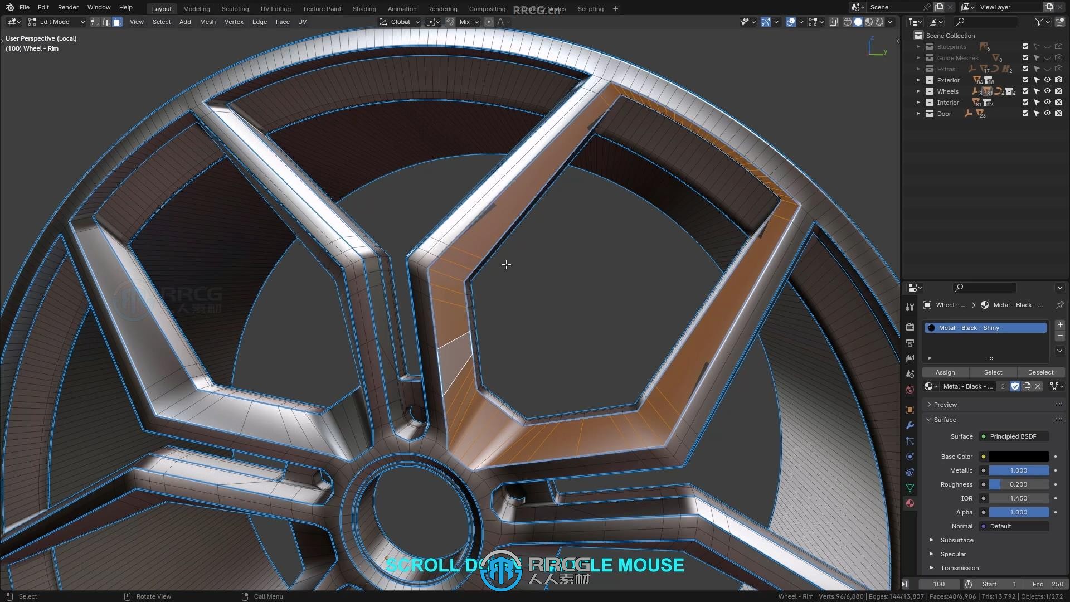Toggle selectability of Interior collection
This screenshot has width=1070, height=602.
1037,103
